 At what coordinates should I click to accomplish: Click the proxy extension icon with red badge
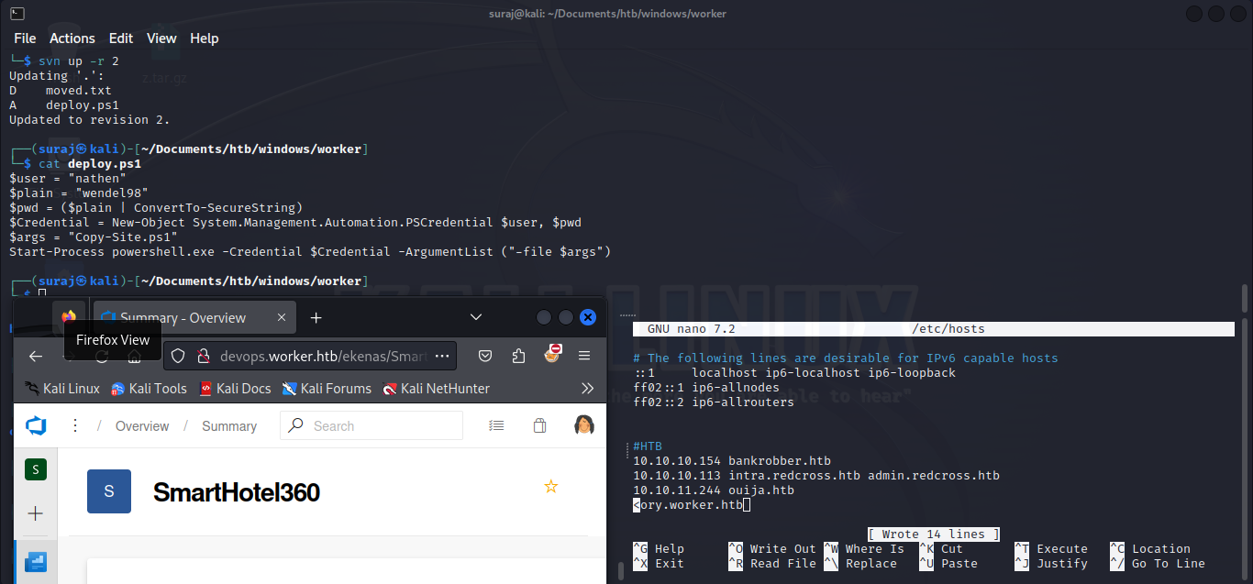[552, 354]
